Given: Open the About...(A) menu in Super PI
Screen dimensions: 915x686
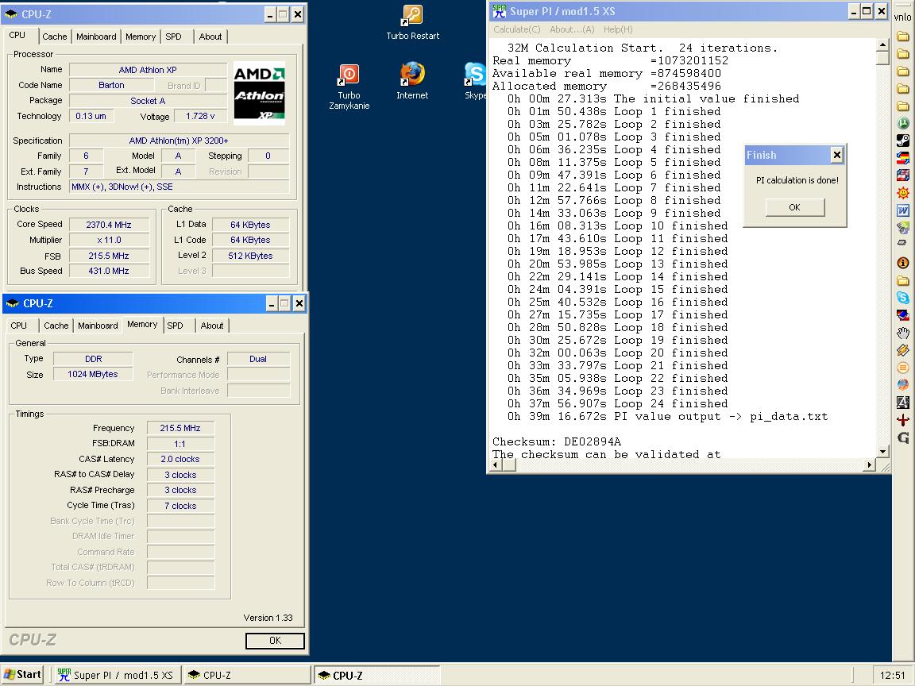Looking at the screenshot, I should 572,29.
